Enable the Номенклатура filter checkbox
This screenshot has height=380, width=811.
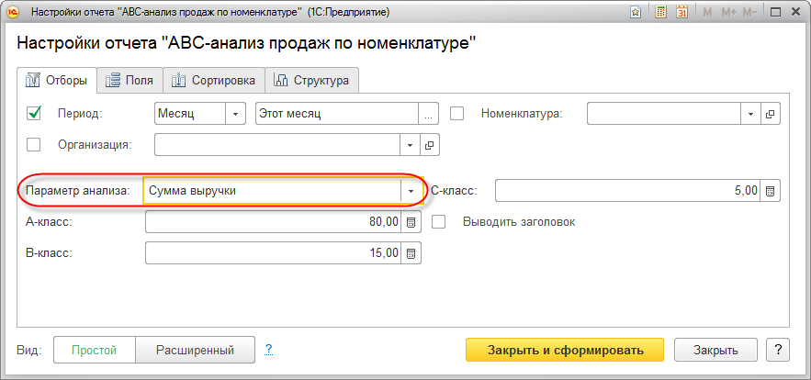456,114
